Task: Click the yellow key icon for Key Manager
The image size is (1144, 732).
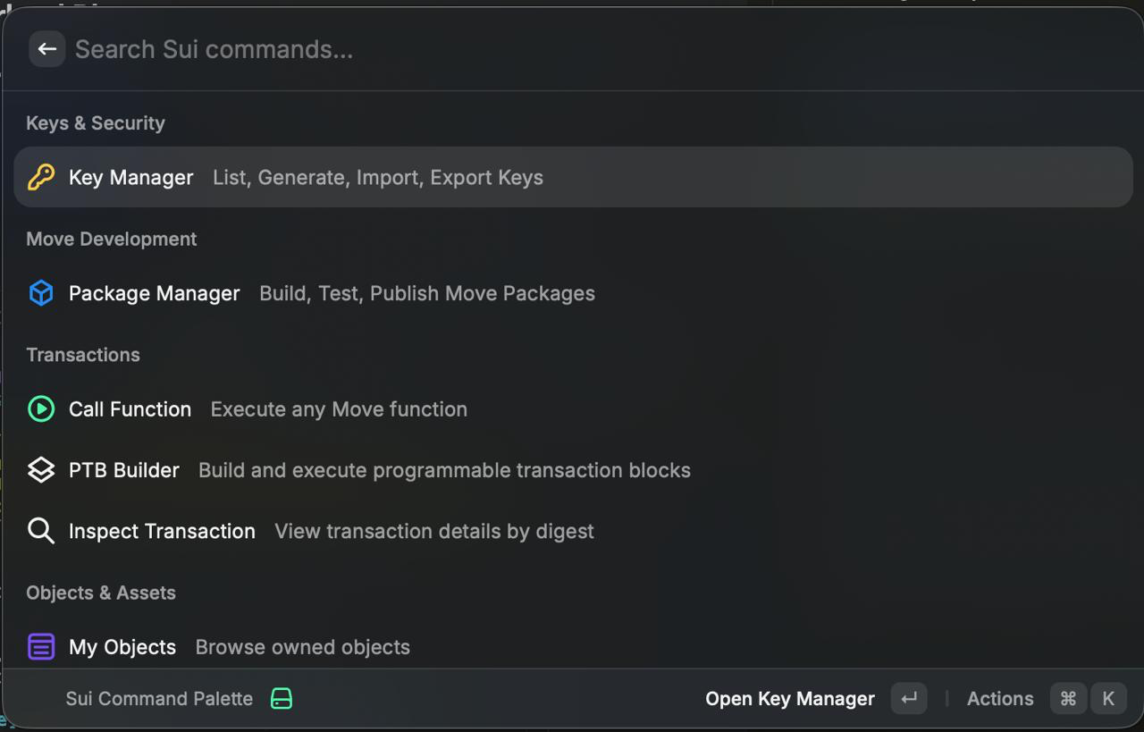Action: 41,177
